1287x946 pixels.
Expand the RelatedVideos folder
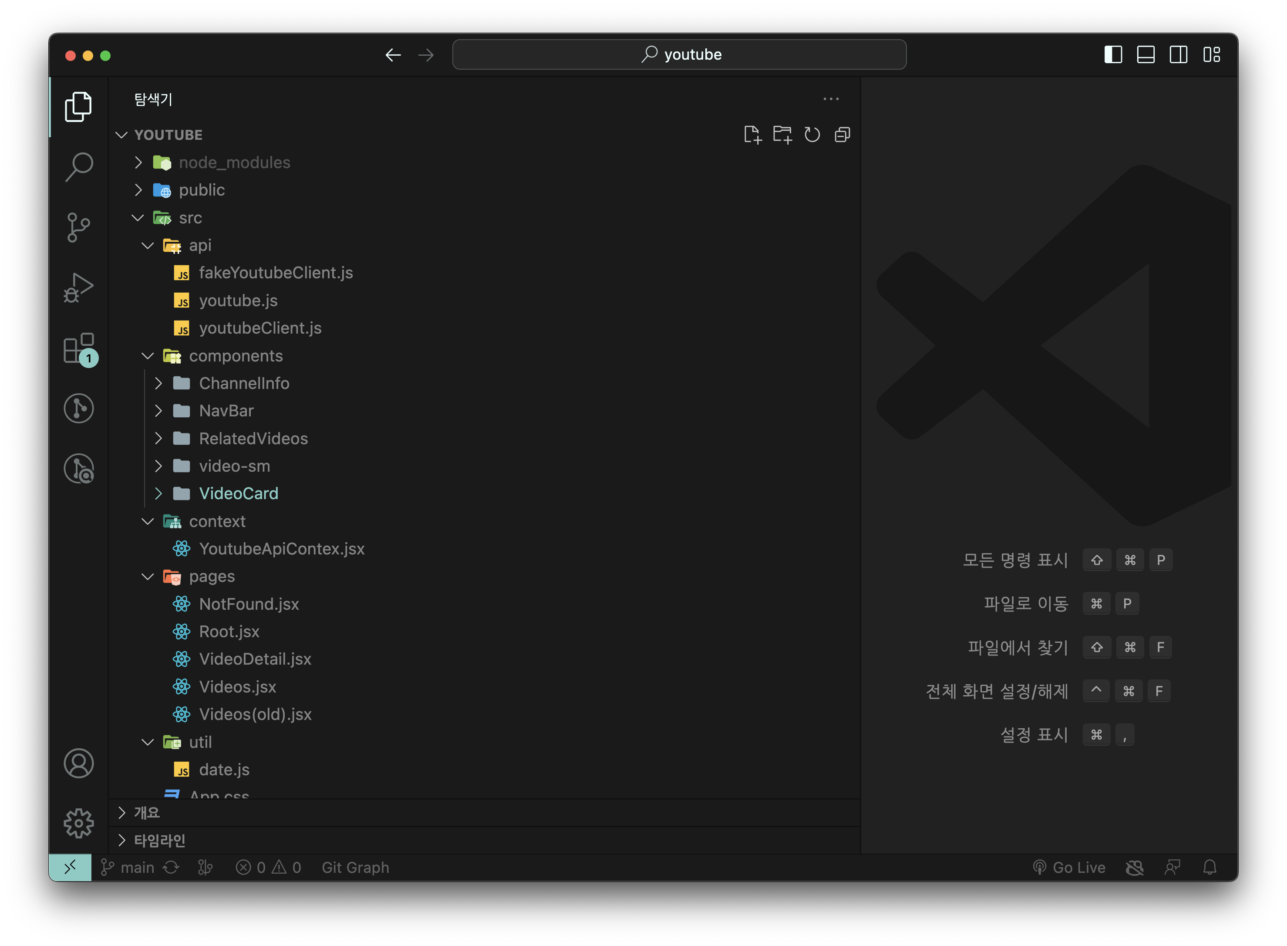(x=158, y=438)
